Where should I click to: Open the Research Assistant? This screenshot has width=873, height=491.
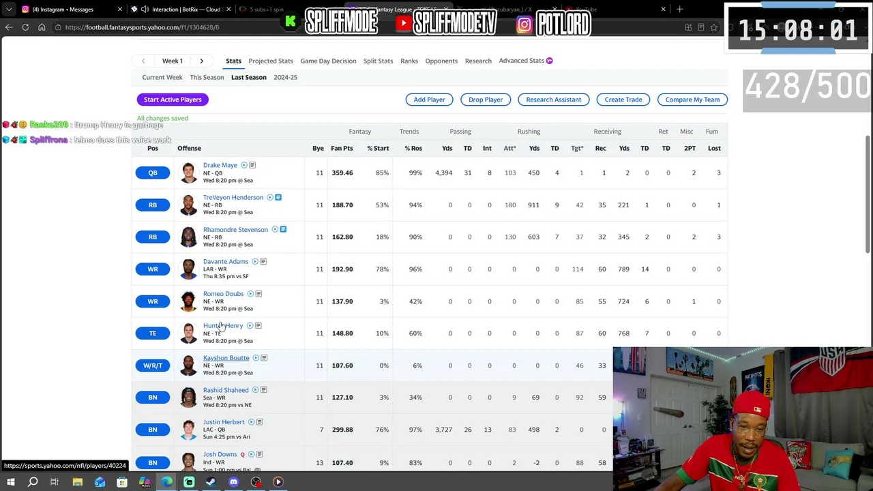click(553, 100)
